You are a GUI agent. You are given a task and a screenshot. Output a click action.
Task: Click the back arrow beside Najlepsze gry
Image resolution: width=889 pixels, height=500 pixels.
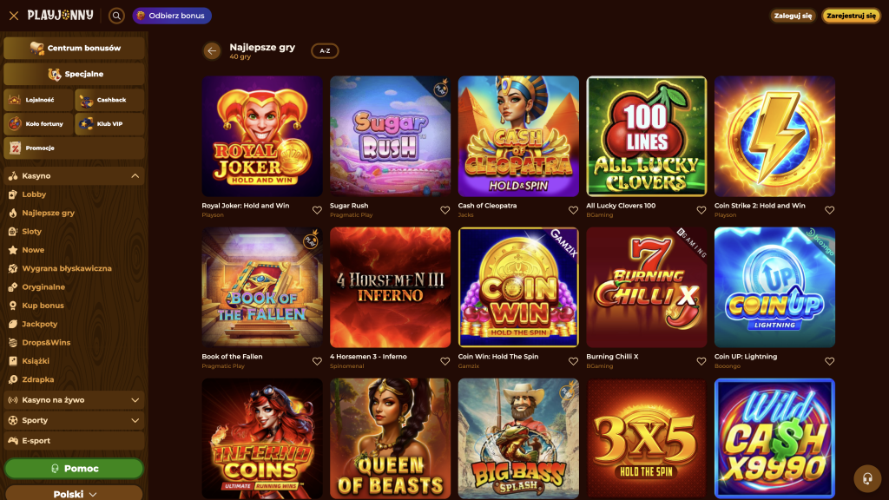click(x=212, y=51)
